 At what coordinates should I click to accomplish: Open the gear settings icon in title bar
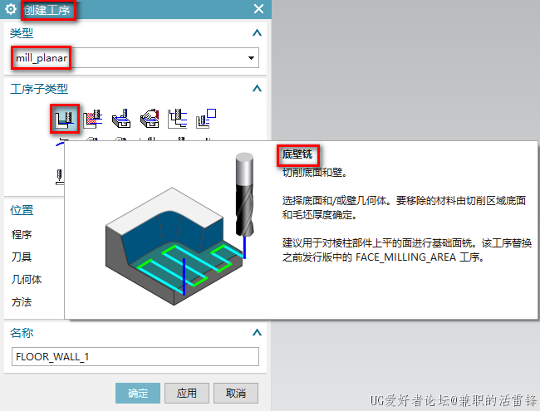pyautogui.click(x=11, y=9)
